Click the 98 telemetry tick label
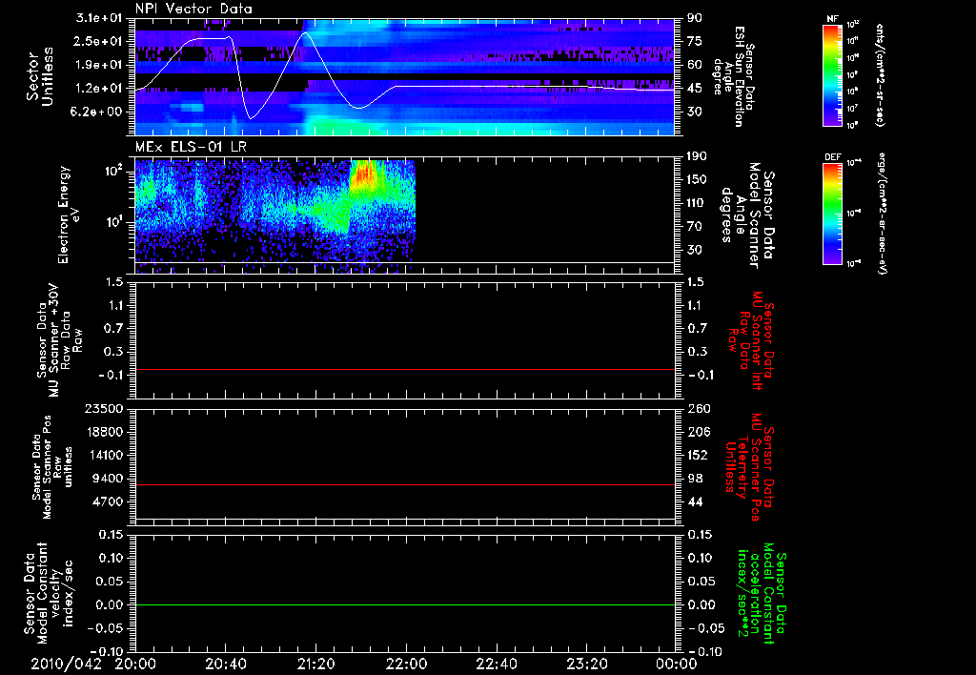Viewport: 976px width, 675px height. click(695, 479)
